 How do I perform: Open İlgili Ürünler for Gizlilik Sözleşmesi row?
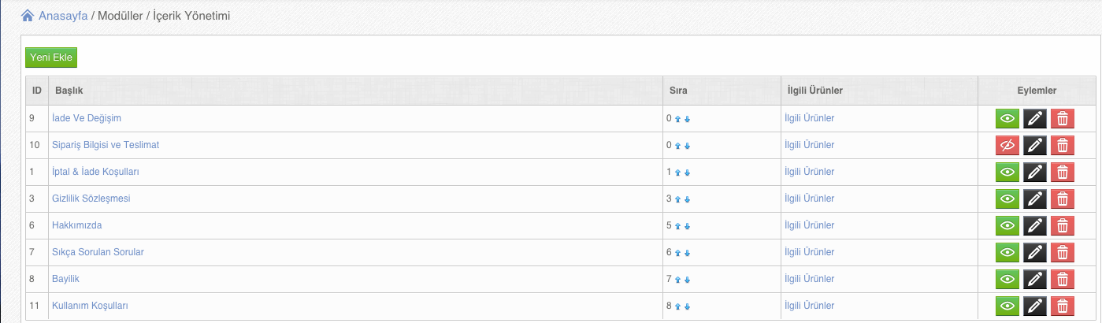pyautogui.click(x=810, y=199)
